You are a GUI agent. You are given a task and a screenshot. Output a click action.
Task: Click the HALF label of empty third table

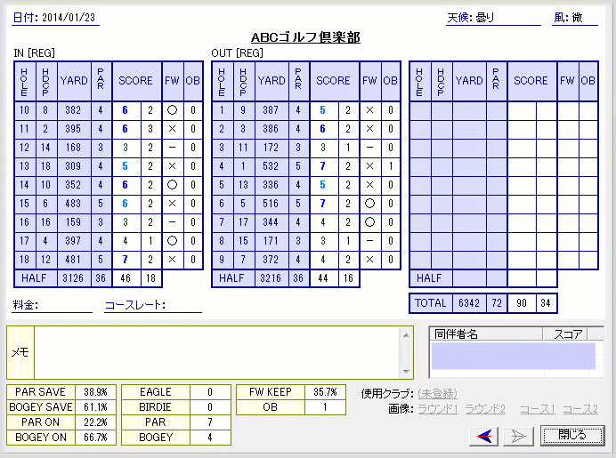pyautogui.click(x=431, y=278)
